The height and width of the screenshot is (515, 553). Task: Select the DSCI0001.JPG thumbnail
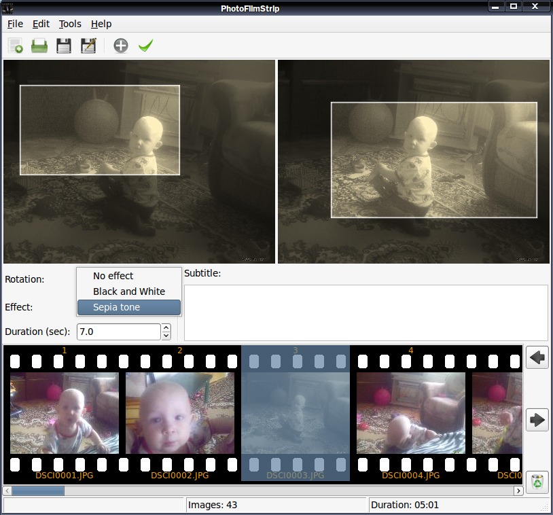click(64, 413)
